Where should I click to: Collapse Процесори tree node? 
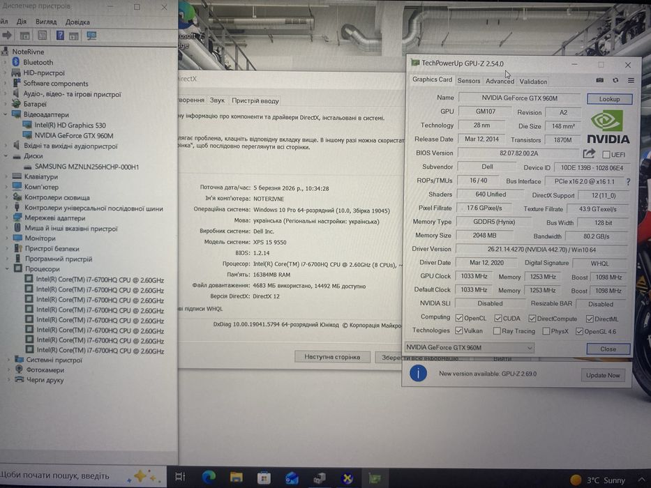pyautogui.click(x=7, y=269)
